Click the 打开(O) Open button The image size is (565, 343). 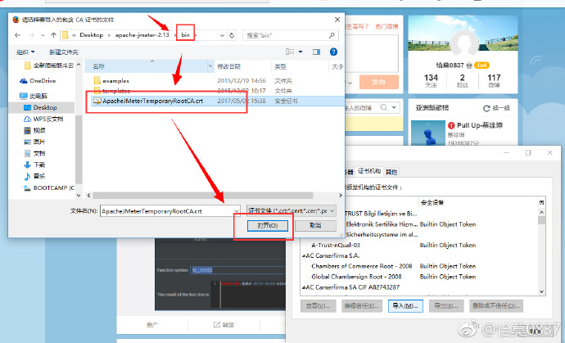268,226
